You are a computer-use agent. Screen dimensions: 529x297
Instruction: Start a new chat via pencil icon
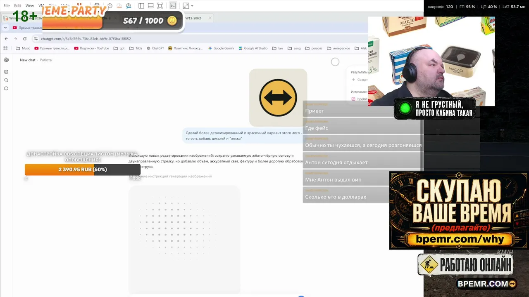coord(6,72)
